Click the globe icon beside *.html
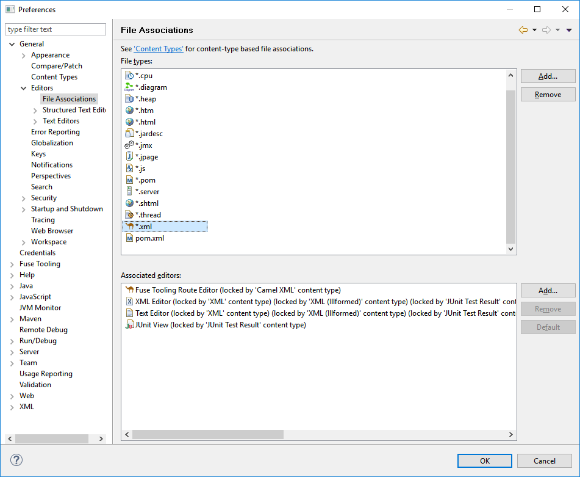The height and width of the screenshot is (477, 580). pos(129,122)
